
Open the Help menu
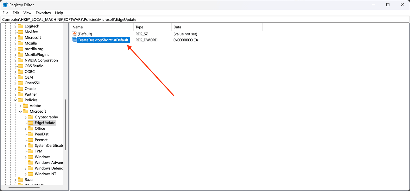pyautogui.click(x=59, y=13)
